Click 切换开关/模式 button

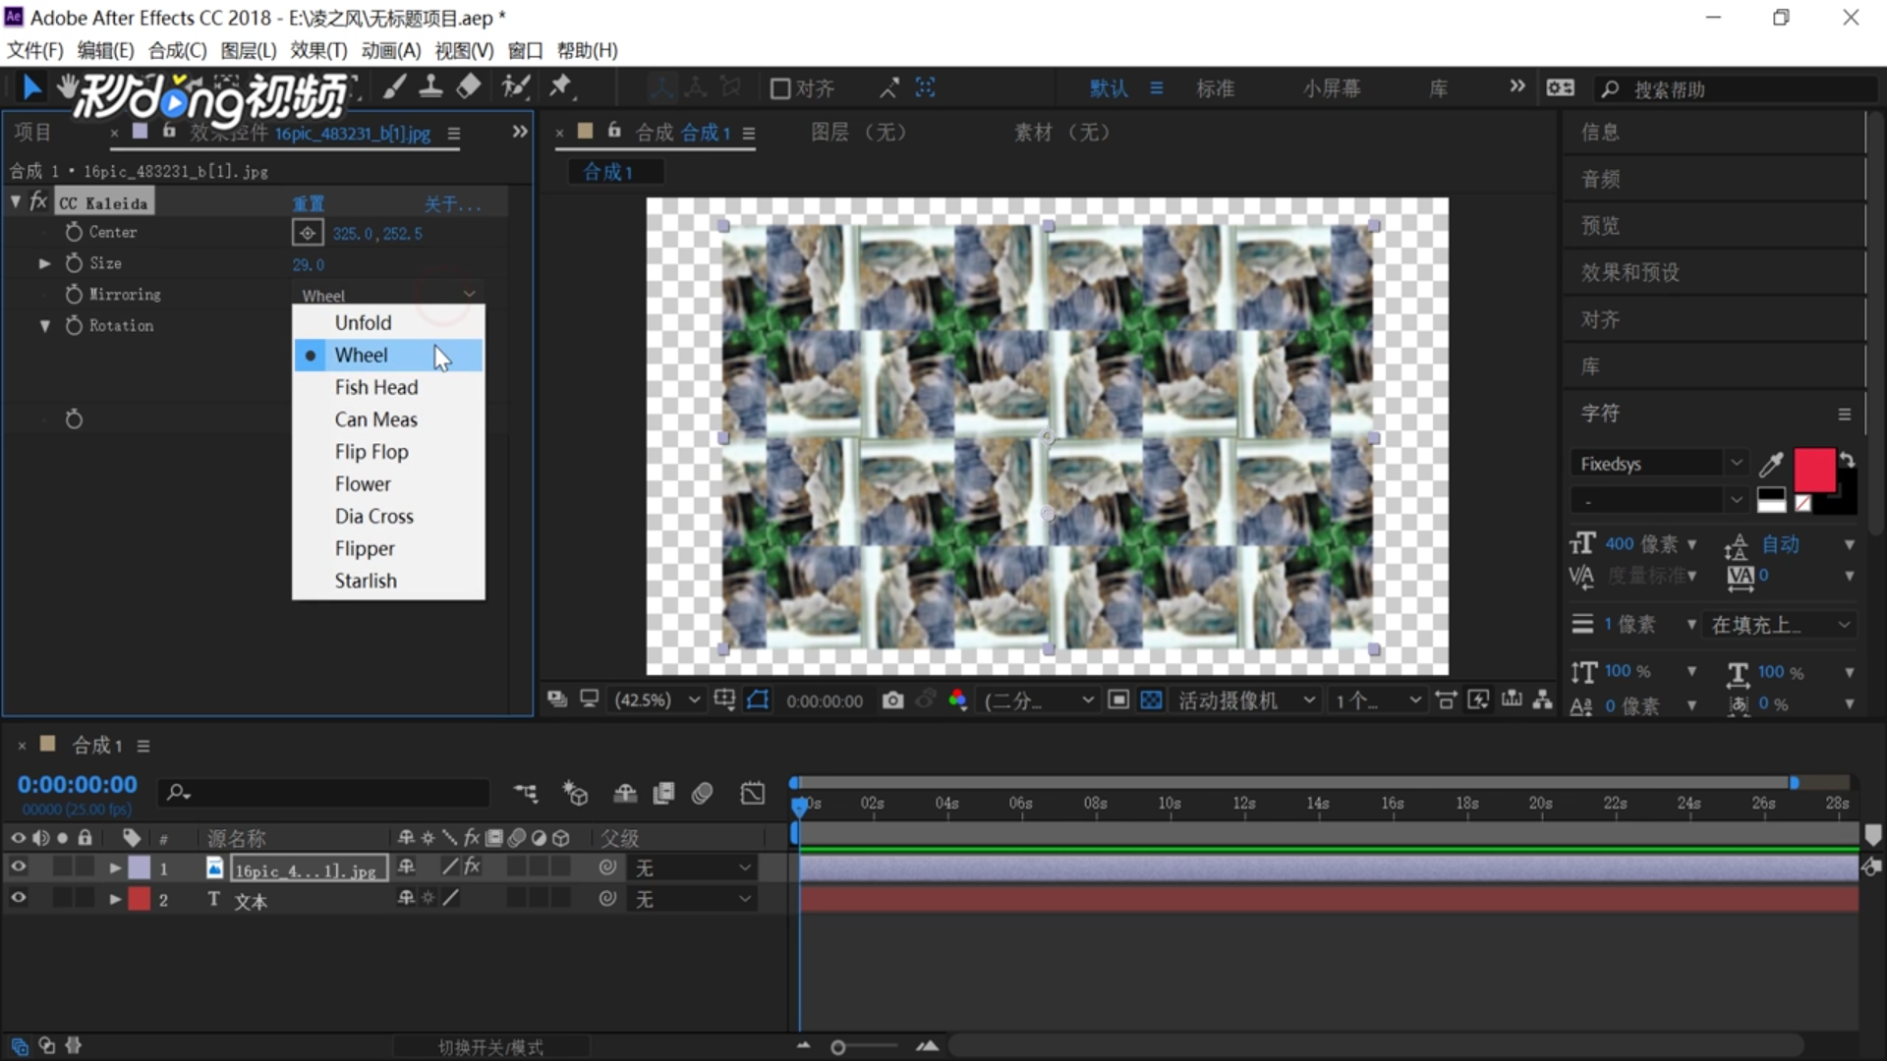pos(490,1047)
